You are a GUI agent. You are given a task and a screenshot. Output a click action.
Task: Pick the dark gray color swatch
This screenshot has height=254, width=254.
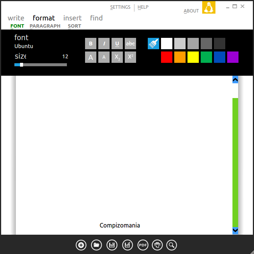coord(206,44)
